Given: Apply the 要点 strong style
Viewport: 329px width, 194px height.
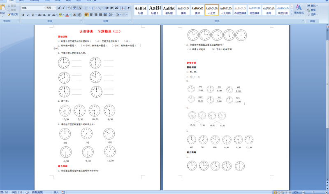Looking at the screenshot, I should pos(197,10).
